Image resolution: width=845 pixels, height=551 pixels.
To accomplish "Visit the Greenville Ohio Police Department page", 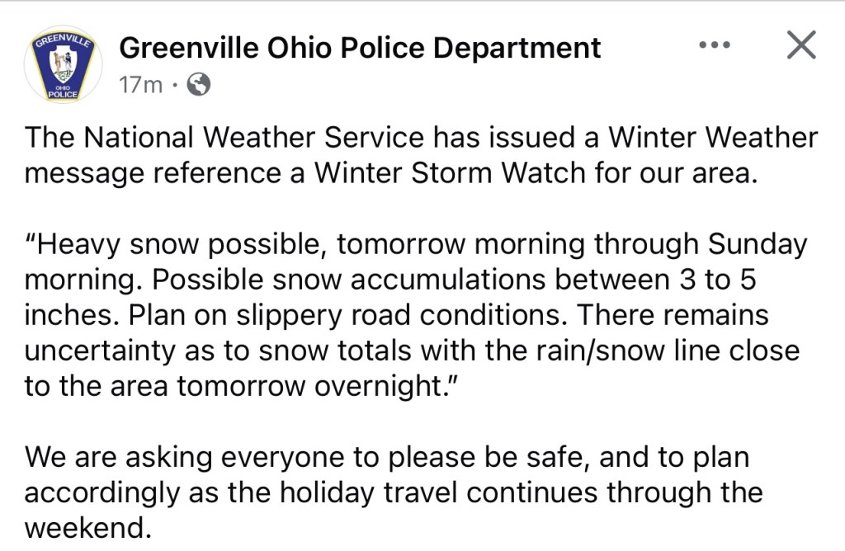I will (360, 48).
